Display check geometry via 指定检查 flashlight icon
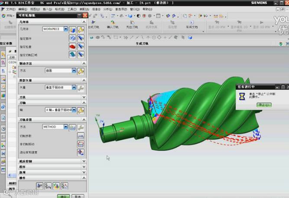The height and width of the screenshot is (198, 289). click(81, 47)
